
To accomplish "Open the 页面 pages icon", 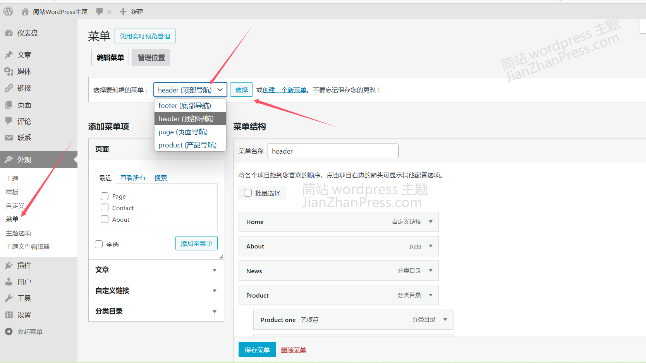I will (9, 105).
